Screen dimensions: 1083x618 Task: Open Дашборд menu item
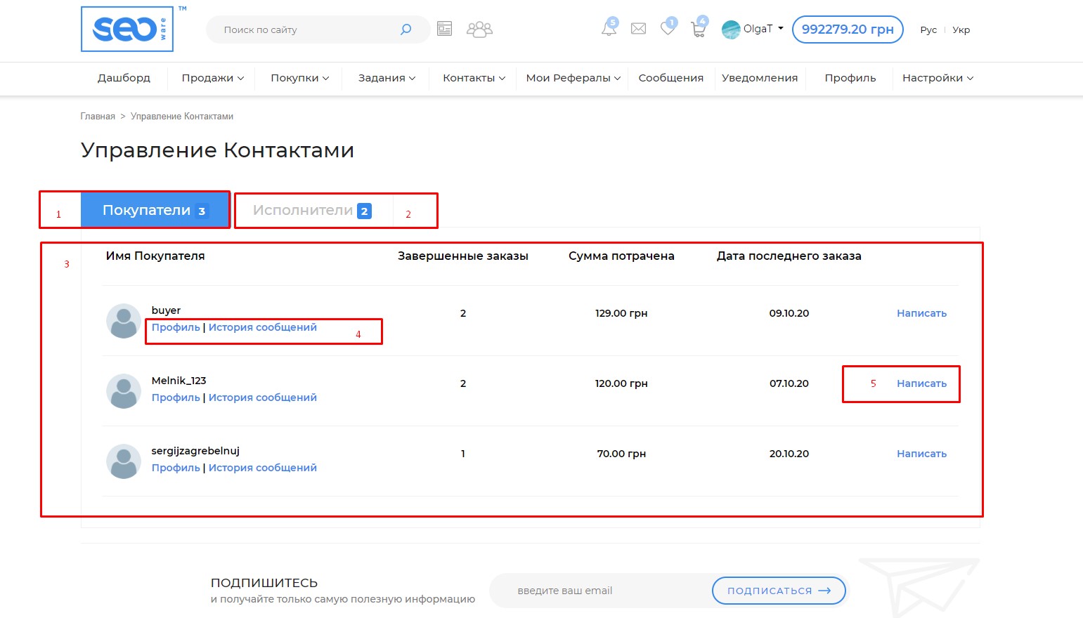point(124,78)
